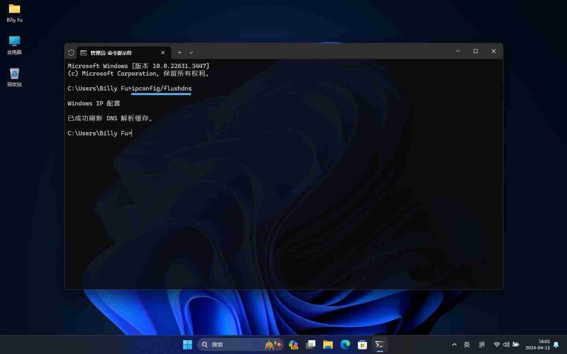Click the Start menu button
Viewport: 567px width, 354px height.
pyautogui.click(x=188, y=345)
